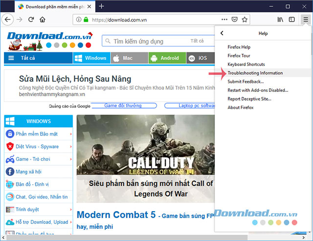Go back to previous page
313x241 pixels.
coord(8,20)
